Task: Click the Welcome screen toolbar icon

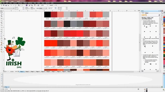Action: [38, 5]
